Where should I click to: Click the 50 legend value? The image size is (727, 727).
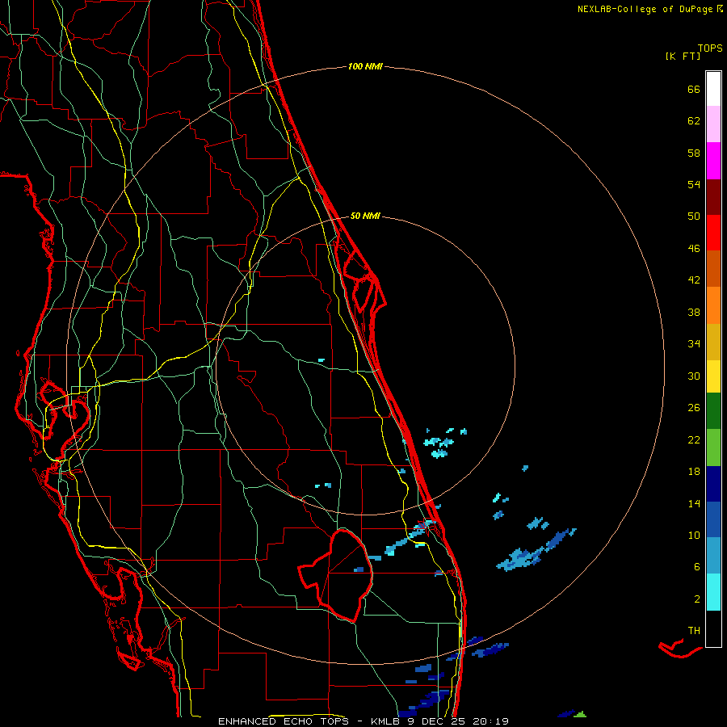tap(694, 216)
